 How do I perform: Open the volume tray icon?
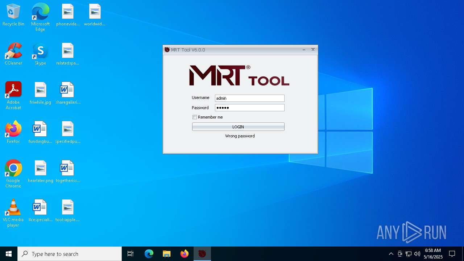coord(417,254)
